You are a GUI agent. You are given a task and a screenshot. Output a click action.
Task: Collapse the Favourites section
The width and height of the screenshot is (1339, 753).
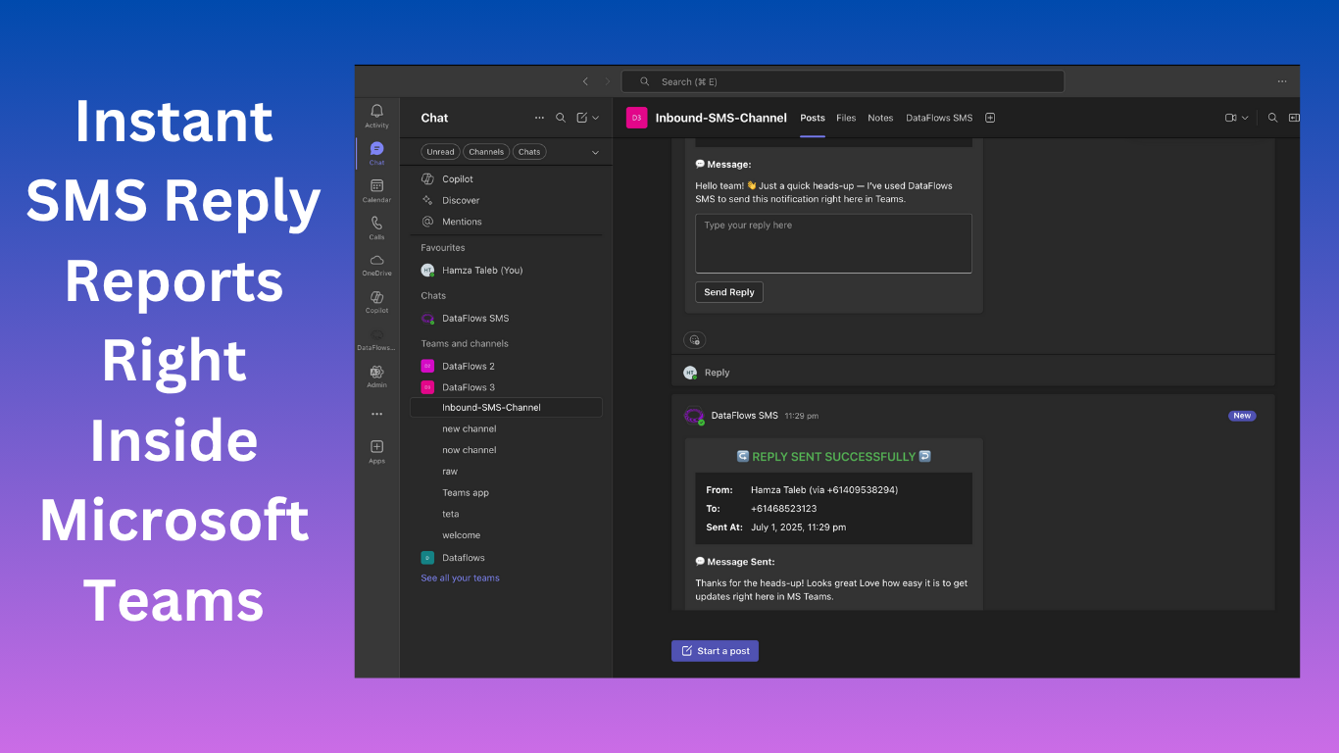coord(443,248)
